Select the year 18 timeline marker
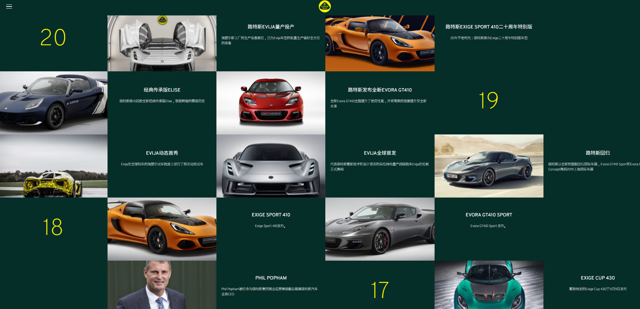Image resolution: width=640 pixels, height=309 pixels. tap(53, 227)
